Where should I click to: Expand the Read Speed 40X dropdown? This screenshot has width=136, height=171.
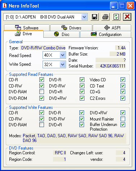(62, 55)
